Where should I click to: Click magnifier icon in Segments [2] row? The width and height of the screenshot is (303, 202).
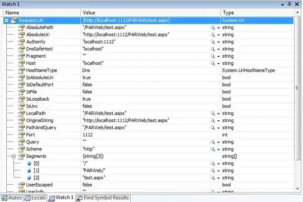[213, 178]
